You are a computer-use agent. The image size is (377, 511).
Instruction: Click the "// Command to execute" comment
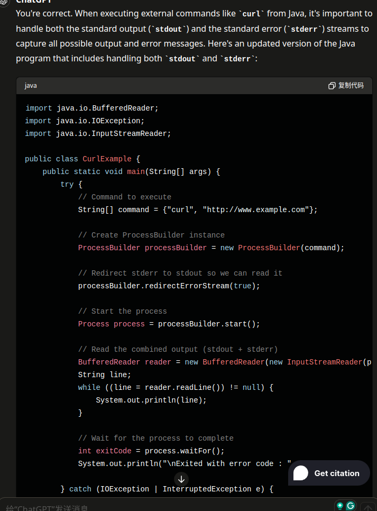(124, 197)
